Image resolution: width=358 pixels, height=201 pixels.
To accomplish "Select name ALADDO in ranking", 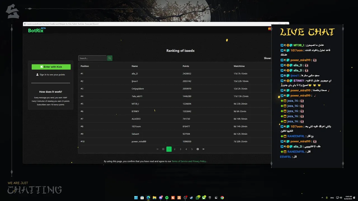I will tap(136, 119).
